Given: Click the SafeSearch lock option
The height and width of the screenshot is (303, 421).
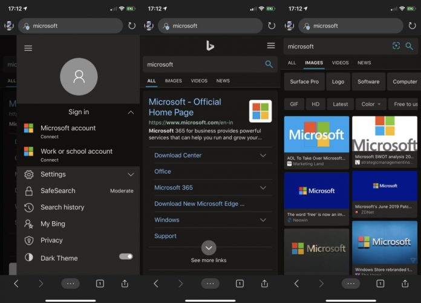Looking at the screenshot, I should [57, 191].
